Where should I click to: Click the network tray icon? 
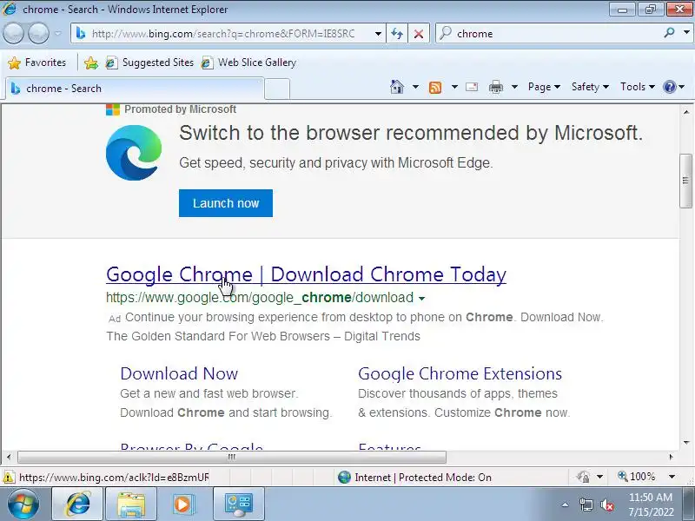pyautogui.click(x=586, y=505)
